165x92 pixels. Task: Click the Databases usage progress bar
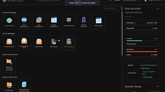tap(142, 52)
